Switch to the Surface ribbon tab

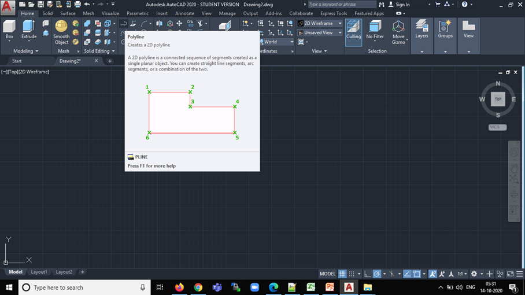coord(68,13)
